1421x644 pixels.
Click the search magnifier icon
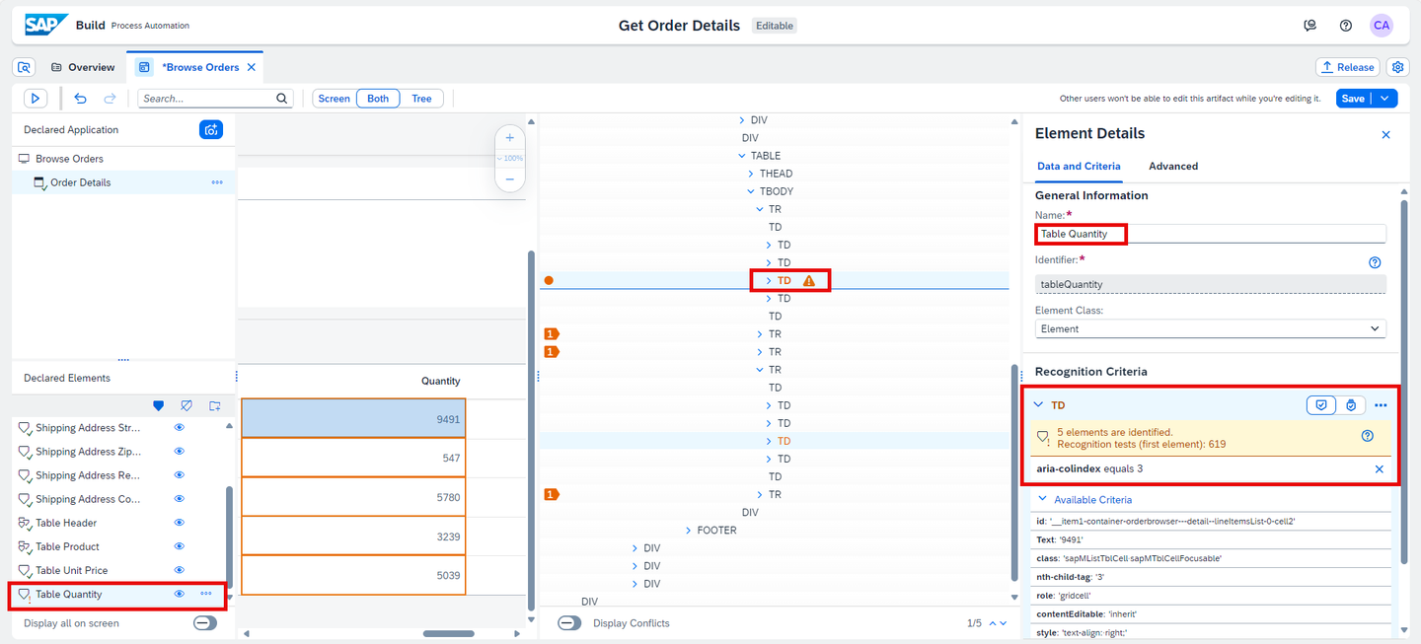tap(282, 99)
